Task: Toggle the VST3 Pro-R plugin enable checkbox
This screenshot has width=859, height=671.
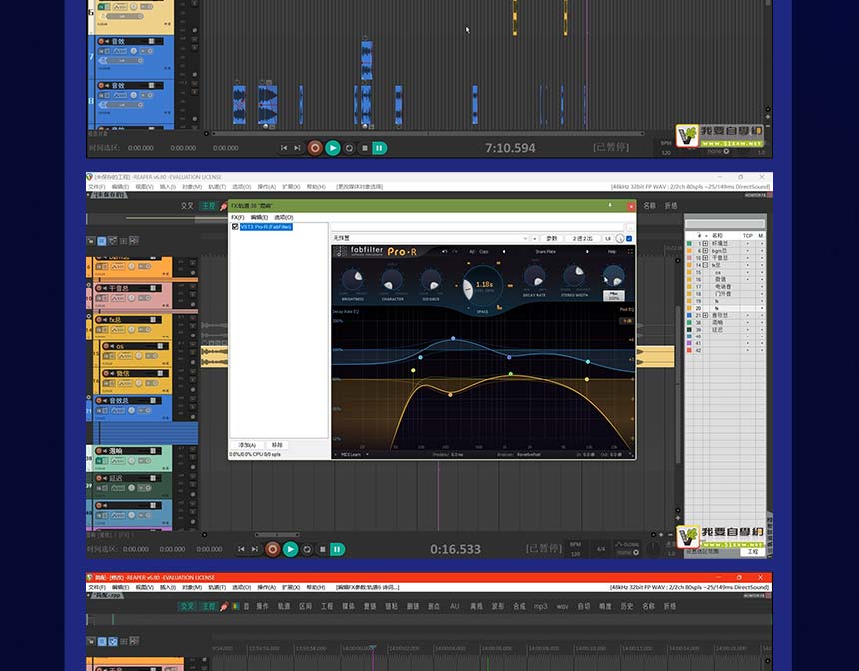Action: [x=236, y=227]
